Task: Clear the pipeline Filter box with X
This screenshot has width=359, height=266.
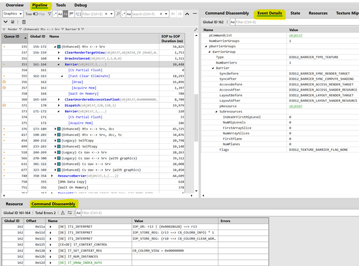Action: (106, 14)
